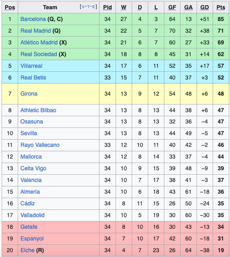Open the Barcelona team link

coord(33,19)
